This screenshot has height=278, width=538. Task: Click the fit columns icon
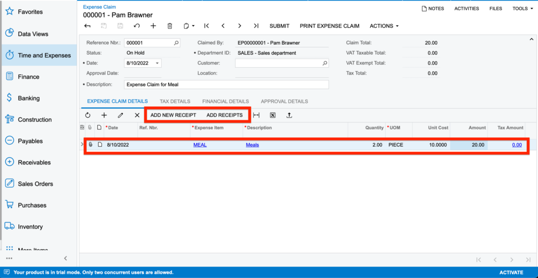pos(256,115)
